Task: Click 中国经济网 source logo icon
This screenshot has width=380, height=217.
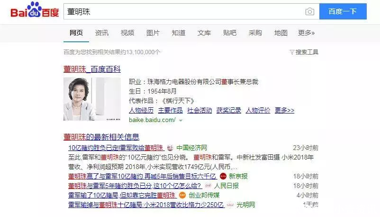Action: (171, 148)
